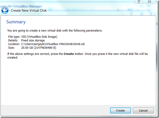Select the file type VDI (VirtualBox Disk Image) text
Image resolution: width=159 pixels, height=118 pixels.
(39, 37)
